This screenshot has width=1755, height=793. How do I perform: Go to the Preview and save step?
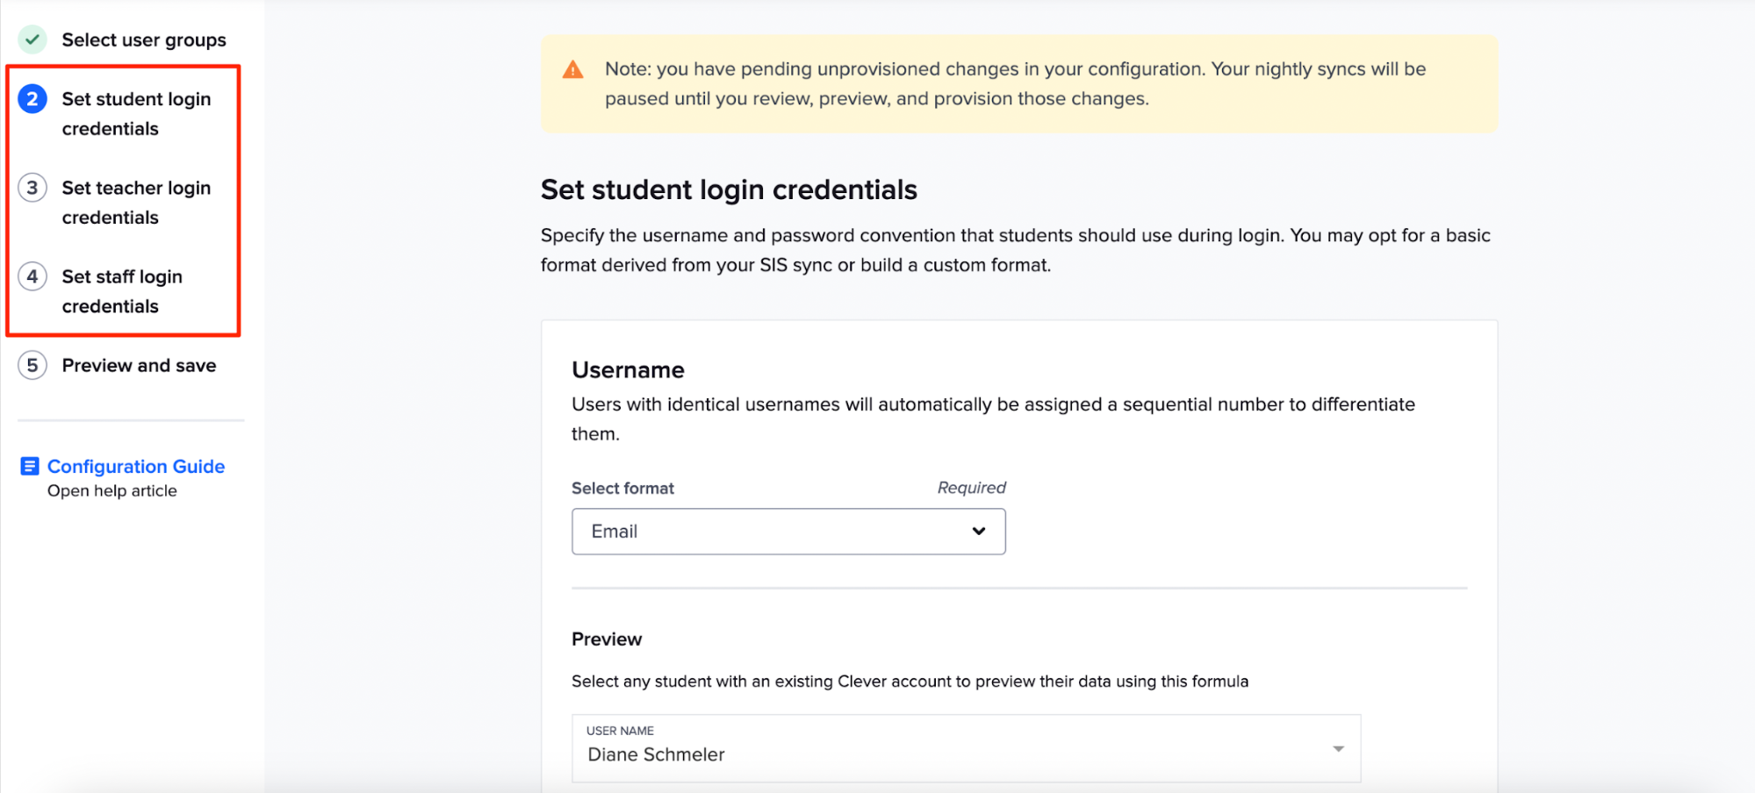[139, 365]
